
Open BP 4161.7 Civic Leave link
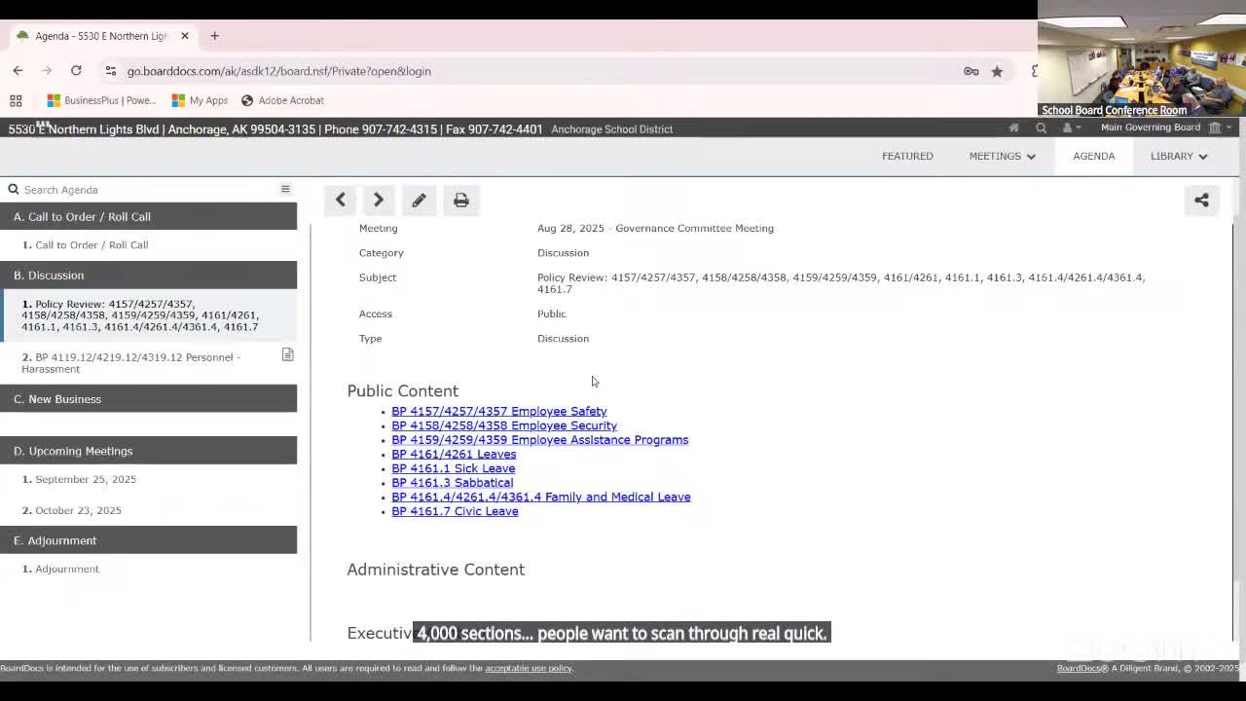click(x=455, y=511)
